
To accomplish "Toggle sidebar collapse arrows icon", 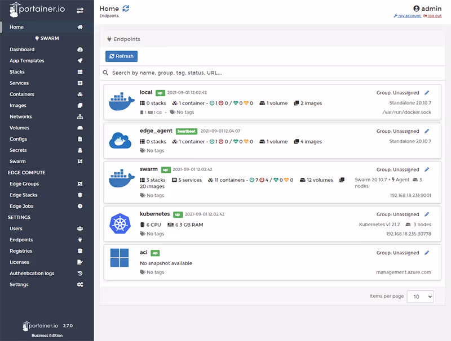I will pyautogui.click(x=80, y=11).
